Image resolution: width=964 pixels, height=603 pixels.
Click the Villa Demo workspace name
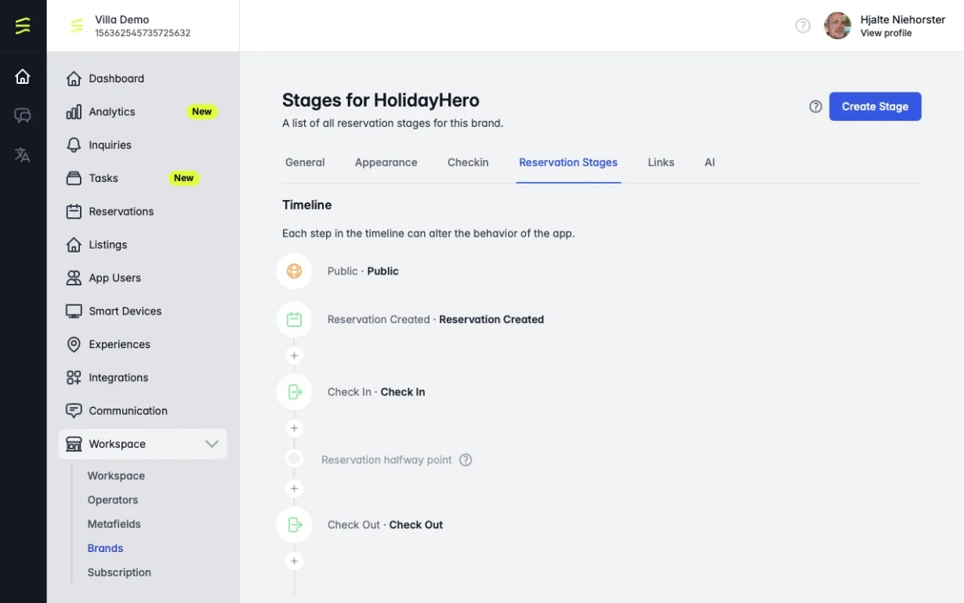(121, 20)
